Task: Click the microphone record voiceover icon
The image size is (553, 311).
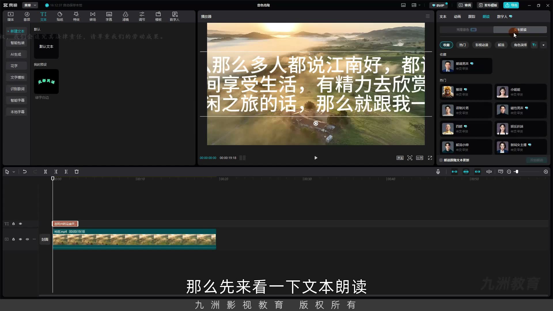Action: (438, 172)
